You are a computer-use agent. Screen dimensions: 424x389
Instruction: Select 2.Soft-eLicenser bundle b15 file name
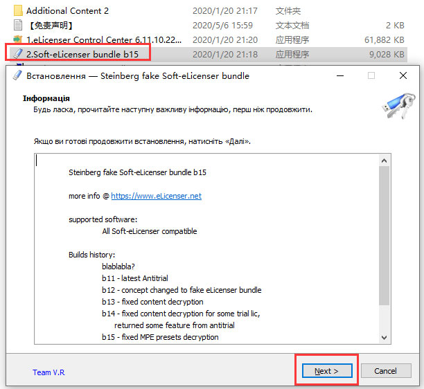coord(82,54)
